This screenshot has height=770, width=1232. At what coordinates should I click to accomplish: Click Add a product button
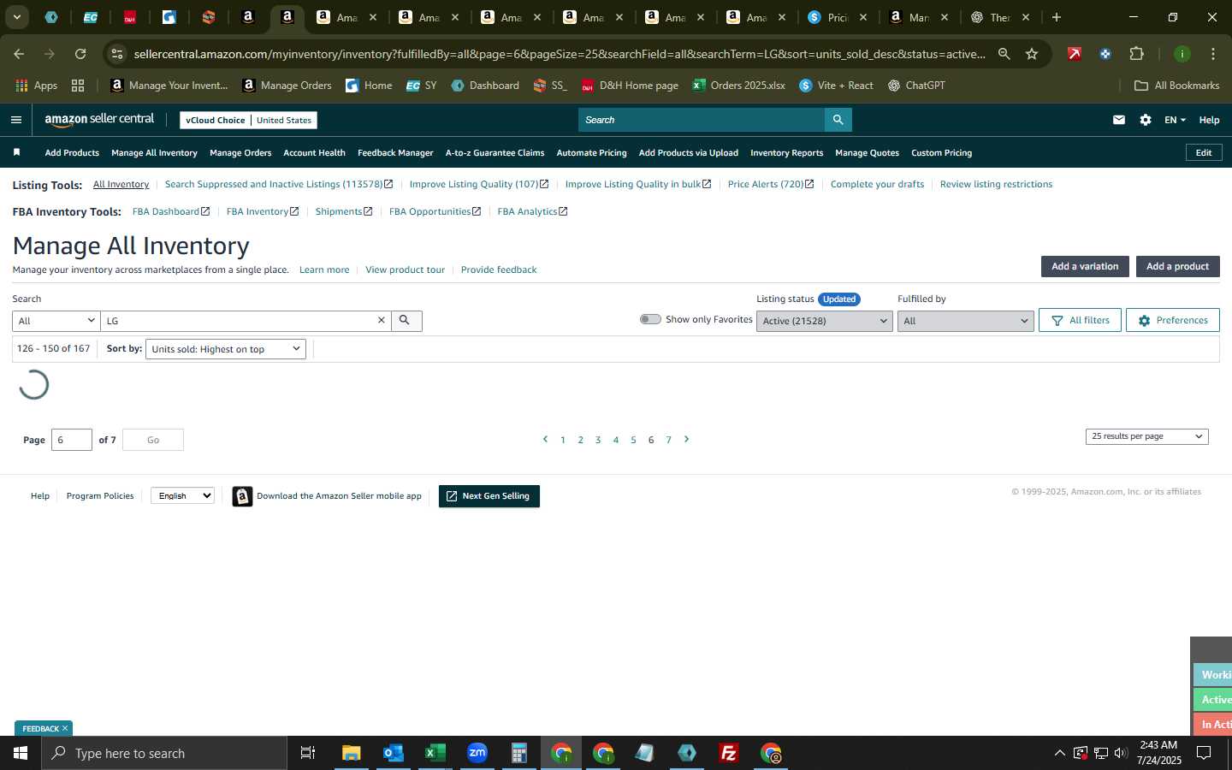[x=1177, y=266]
